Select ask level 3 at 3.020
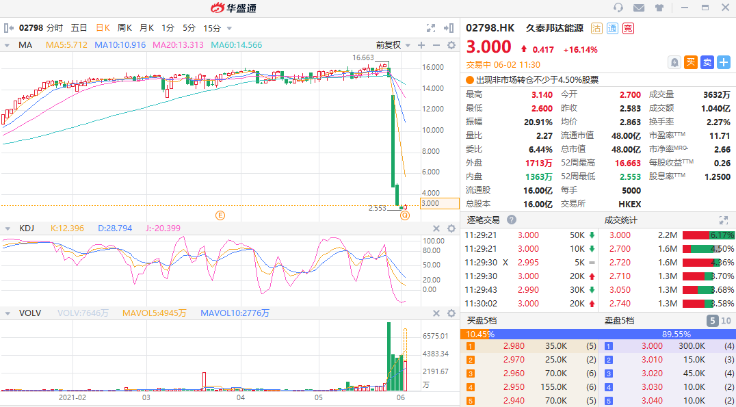Viewport: 736px width, 407px height. click(667, 373)
